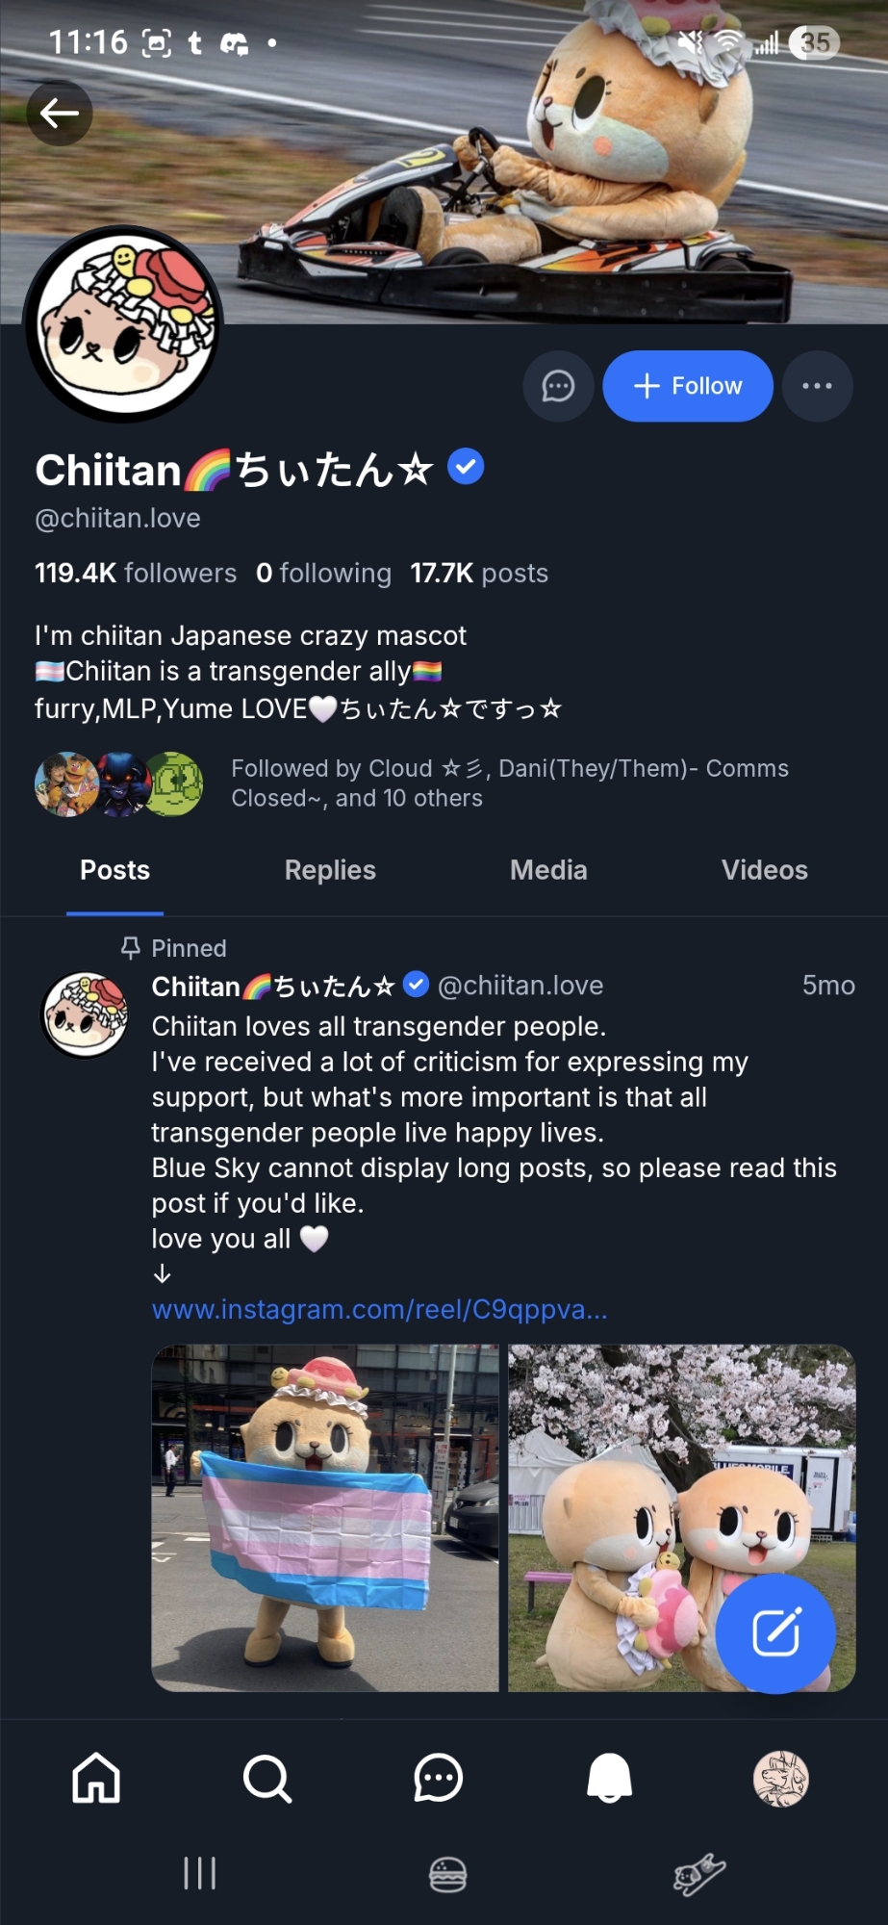Enlarge Chiitan's profile avatar
This screenshot has height=1925, width=888.
pos(123,324)
